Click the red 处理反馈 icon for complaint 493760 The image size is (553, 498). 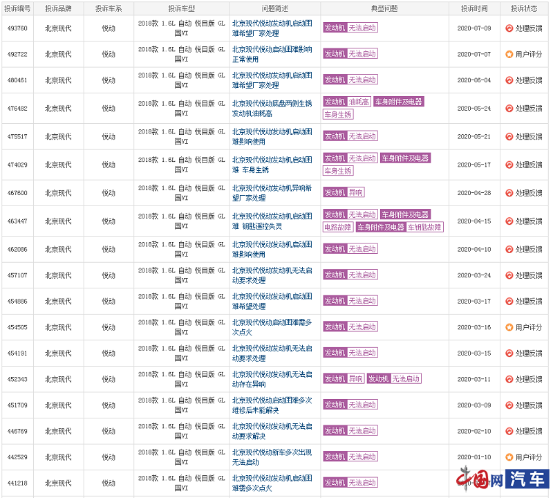pos(509,28)
